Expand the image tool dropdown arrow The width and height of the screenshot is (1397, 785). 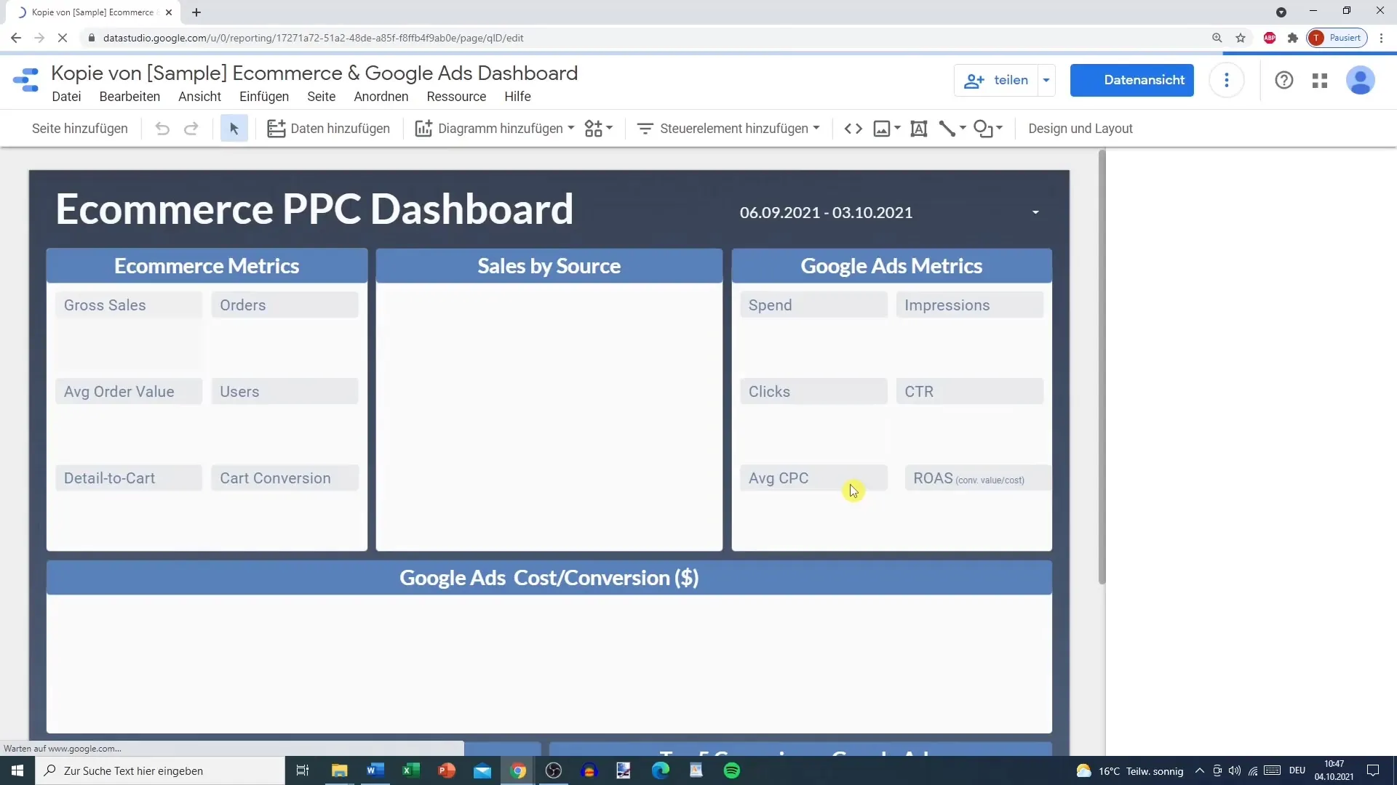point(897,128)
